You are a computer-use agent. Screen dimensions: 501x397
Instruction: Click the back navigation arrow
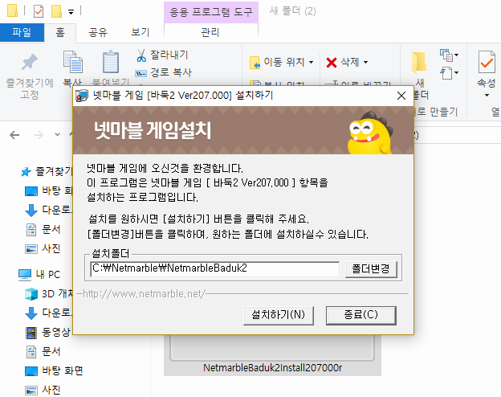14,135
